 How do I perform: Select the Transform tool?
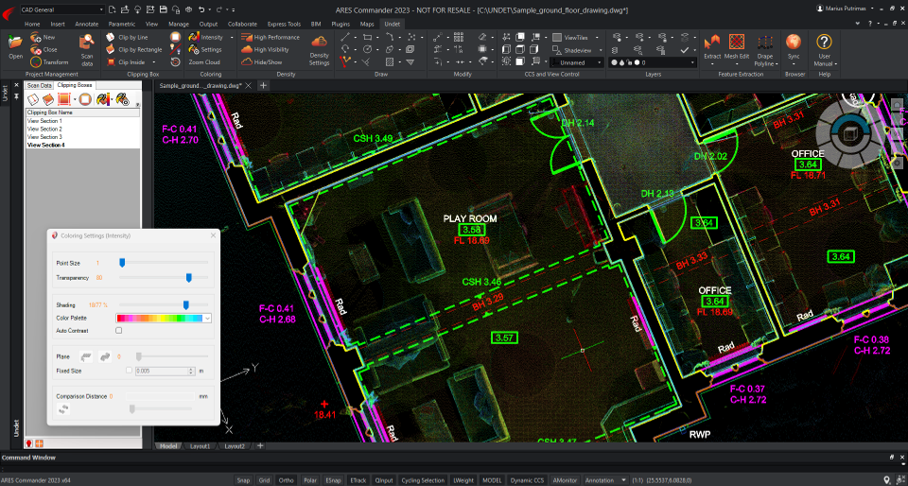pos(49,61)
